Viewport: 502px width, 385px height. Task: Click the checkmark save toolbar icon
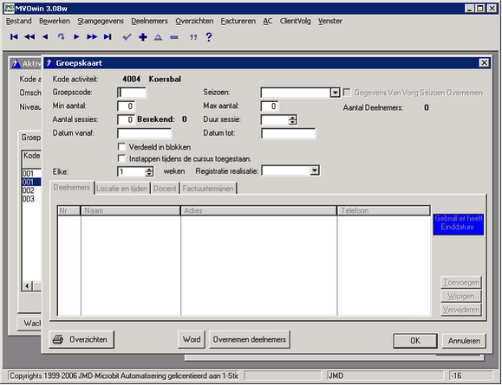[x=127, y=37]
